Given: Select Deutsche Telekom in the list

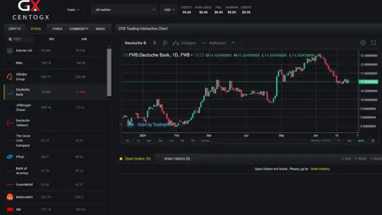Looking at the screenshot, I should (x=56, y=123).
